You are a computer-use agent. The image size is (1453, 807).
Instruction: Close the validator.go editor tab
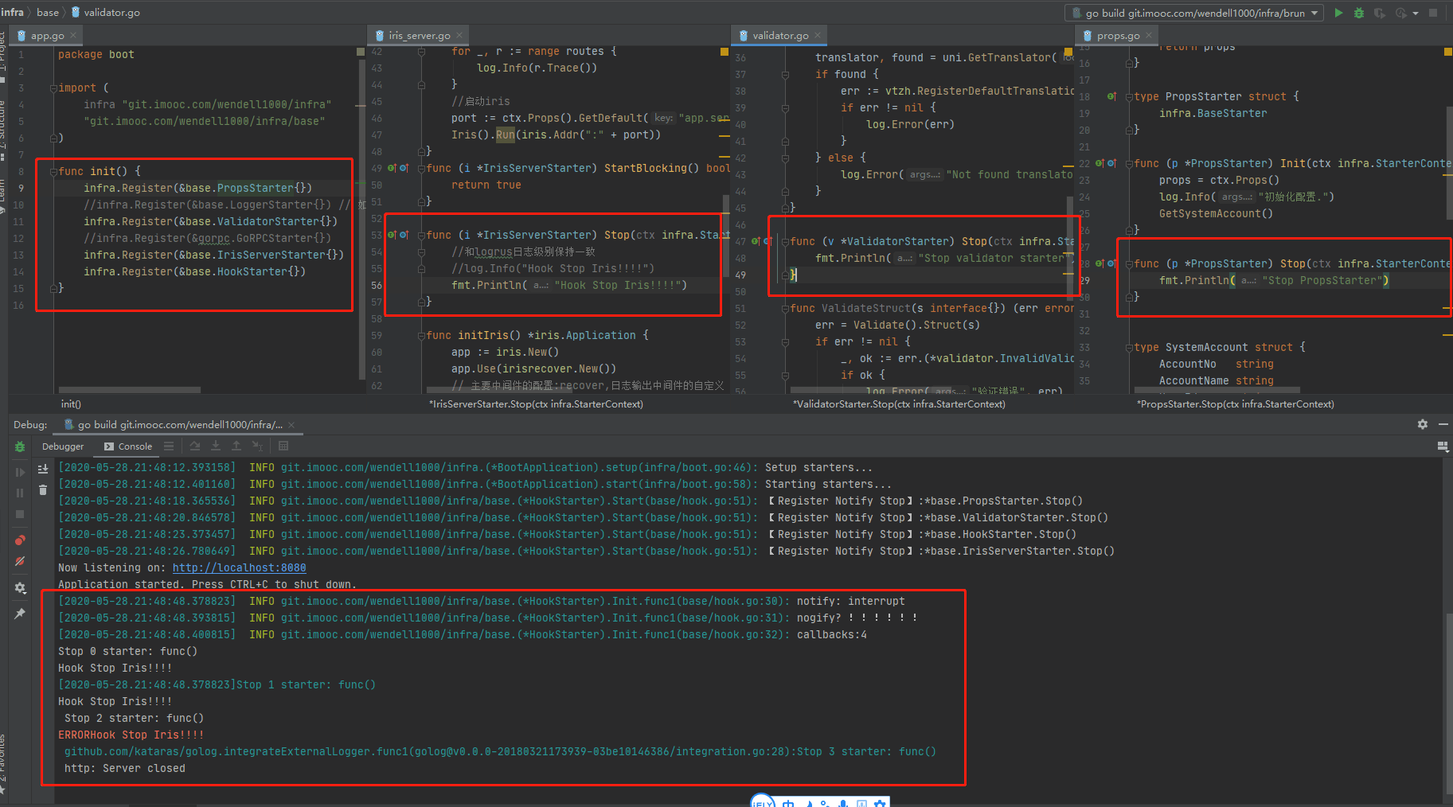click(x=818, y=35)
